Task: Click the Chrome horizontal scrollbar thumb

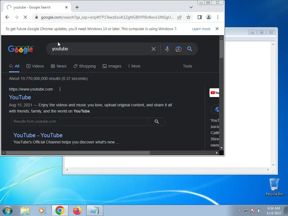Action: pos(78,153)
